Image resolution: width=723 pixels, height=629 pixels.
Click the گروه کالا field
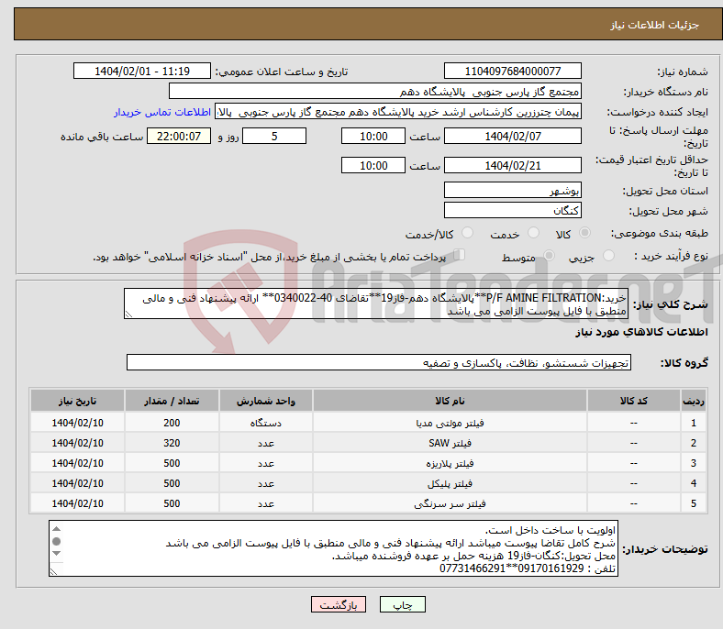[379, 363]
